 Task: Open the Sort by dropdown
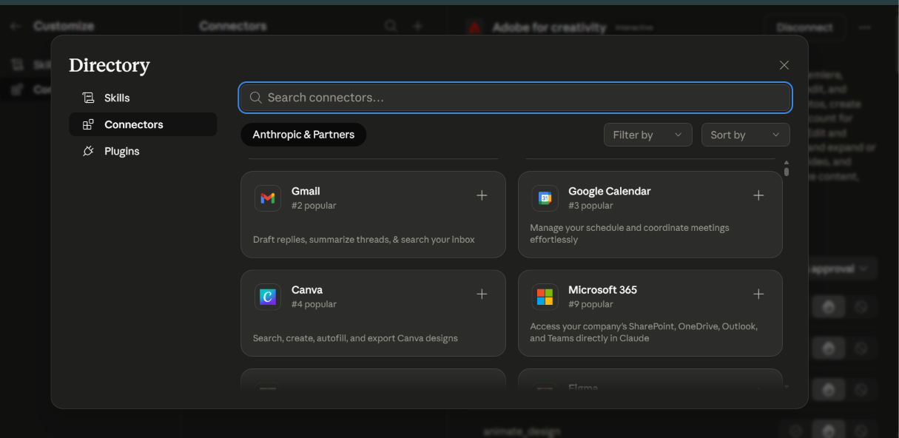746,135
